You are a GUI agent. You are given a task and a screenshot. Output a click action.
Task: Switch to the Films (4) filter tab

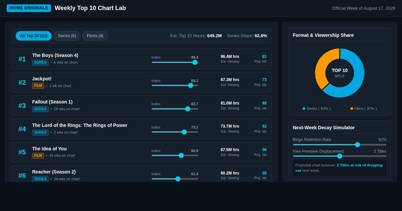tap(95, 36)
